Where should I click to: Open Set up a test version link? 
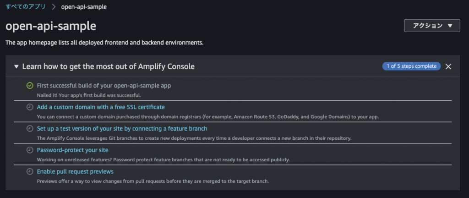[122, 129]
